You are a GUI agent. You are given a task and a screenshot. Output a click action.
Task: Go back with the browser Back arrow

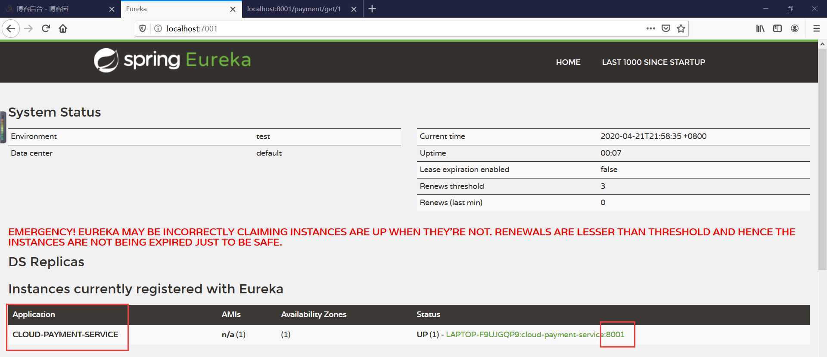pyautogui.click(x=11, y=29)
